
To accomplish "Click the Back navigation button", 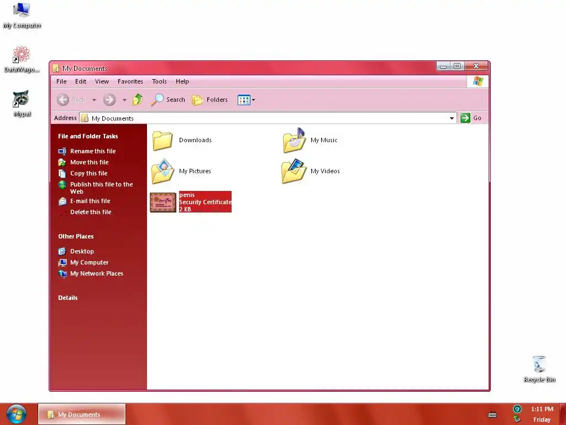I will coord(71,100).
